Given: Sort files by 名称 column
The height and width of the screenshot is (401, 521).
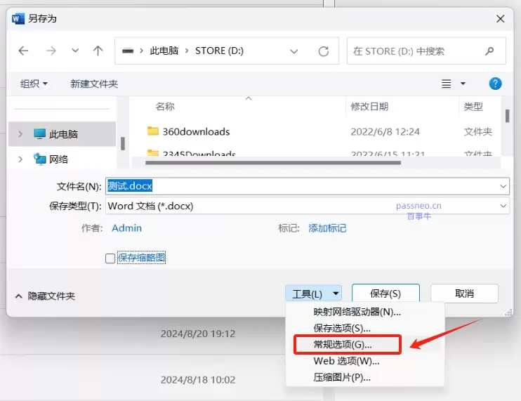Looking at the screenshot, I should click(165, 107).
